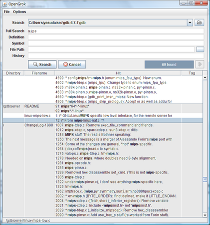The image size is (210, 225).
Task: Open the File menu
Action: (x=6, y=11)
